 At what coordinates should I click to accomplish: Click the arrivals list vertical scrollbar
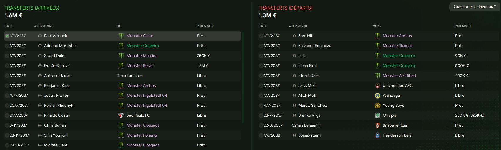(243, 77)
